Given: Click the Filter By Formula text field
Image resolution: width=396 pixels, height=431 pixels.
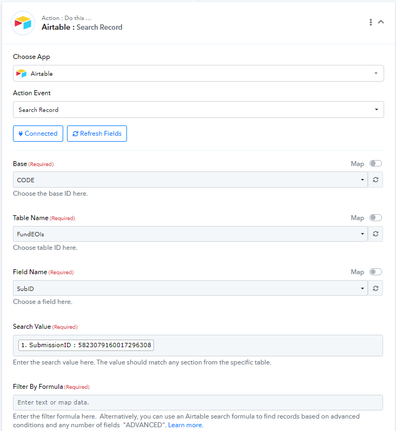Looking at the screenshot, I should point(198,403).
